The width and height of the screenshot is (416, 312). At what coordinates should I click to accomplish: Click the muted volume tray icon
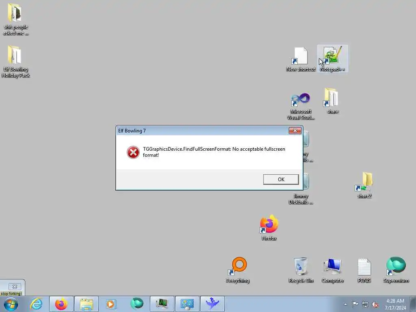[x=375, y=305]
